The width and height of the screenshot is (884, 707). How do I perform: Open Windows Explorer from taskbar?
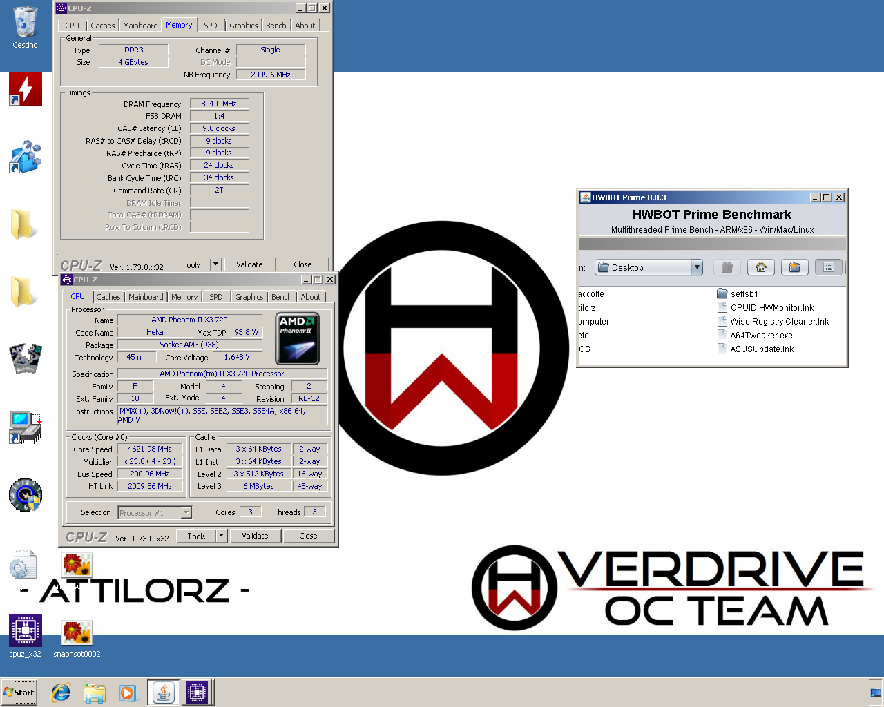95,693
